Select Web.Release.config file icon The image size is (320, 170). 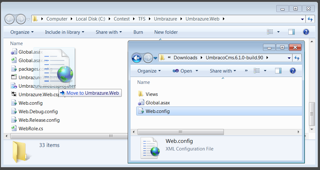pos(14,120)
